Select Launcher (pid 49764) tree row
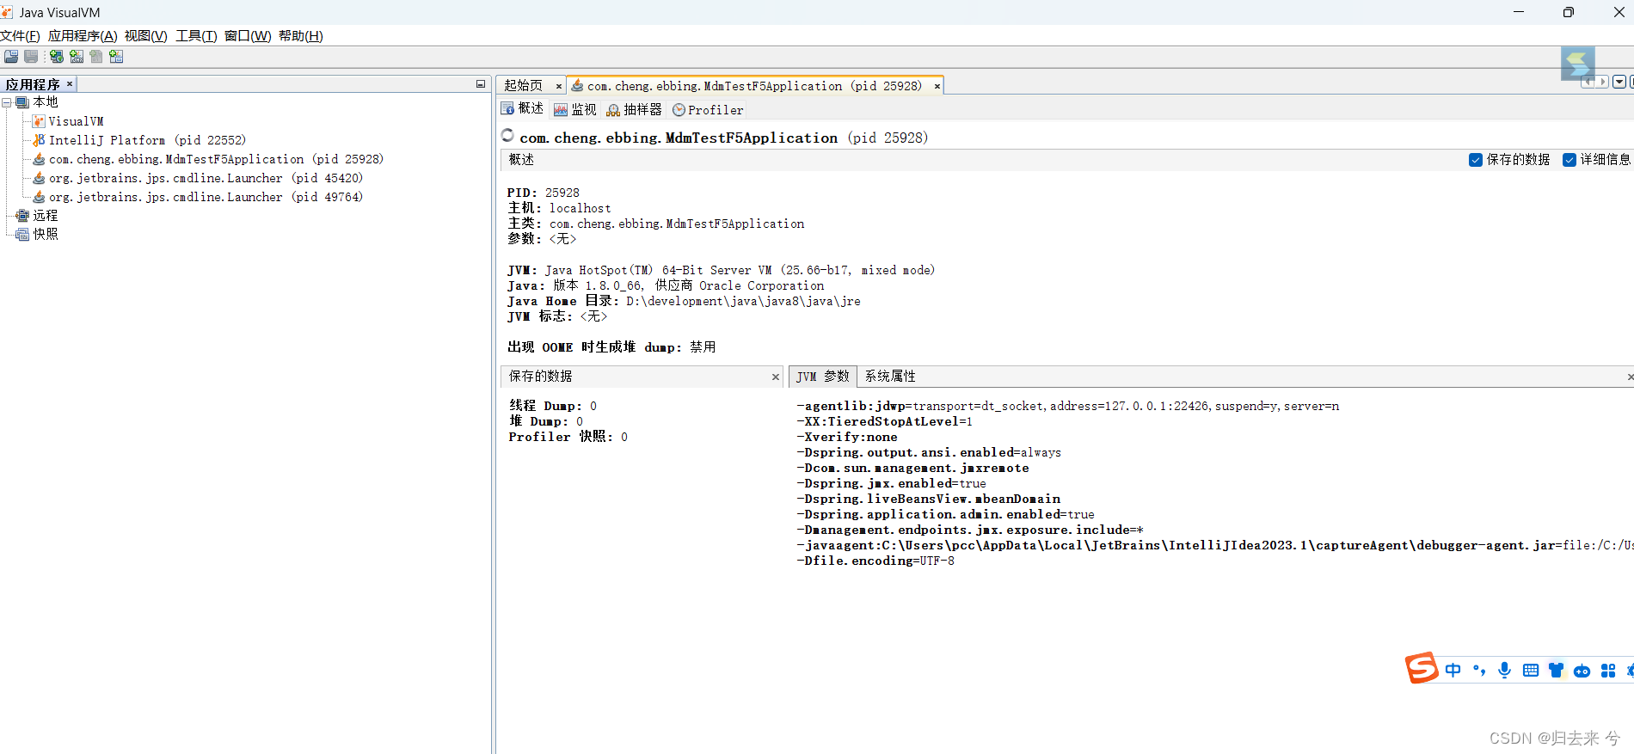 tap(206, 197)
